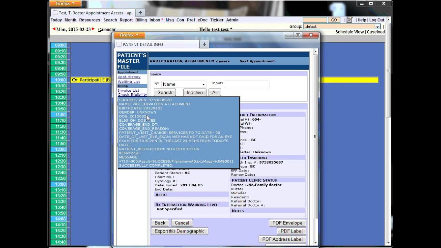The width and height of the screenshot is (441, 248).
Task: Open the Today menu item
Action: pos(56,20)
